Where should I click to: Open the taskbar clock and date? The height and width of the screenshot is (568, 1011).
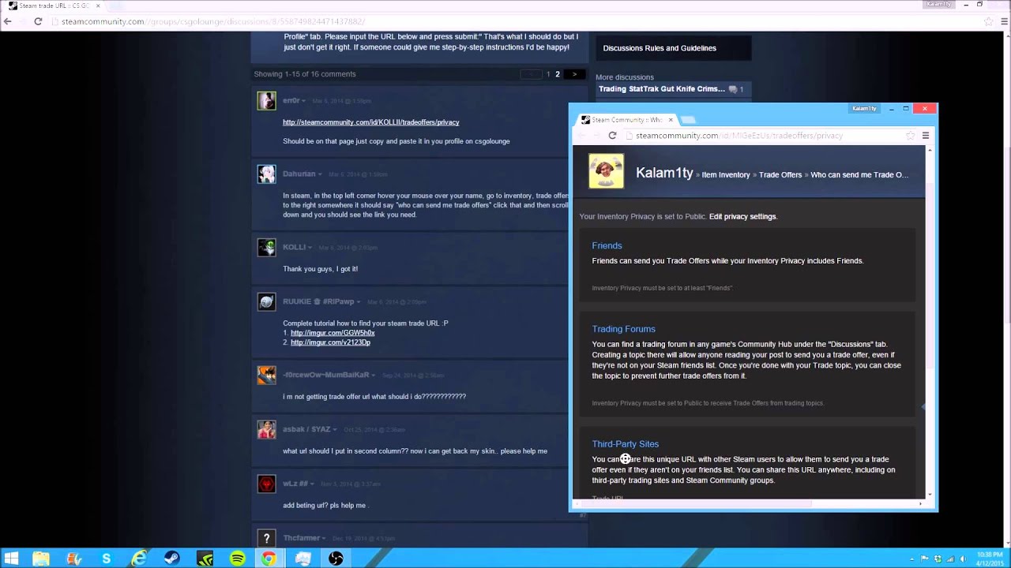tap(990, 559)
